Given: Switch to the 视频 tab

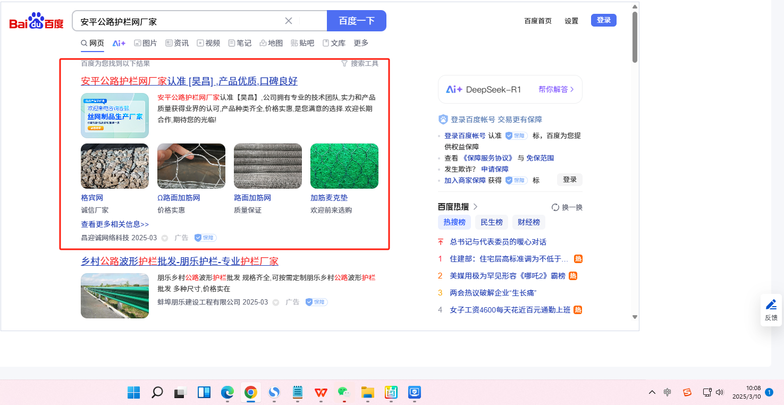Looking at the screenshot, I should point(208,43).
